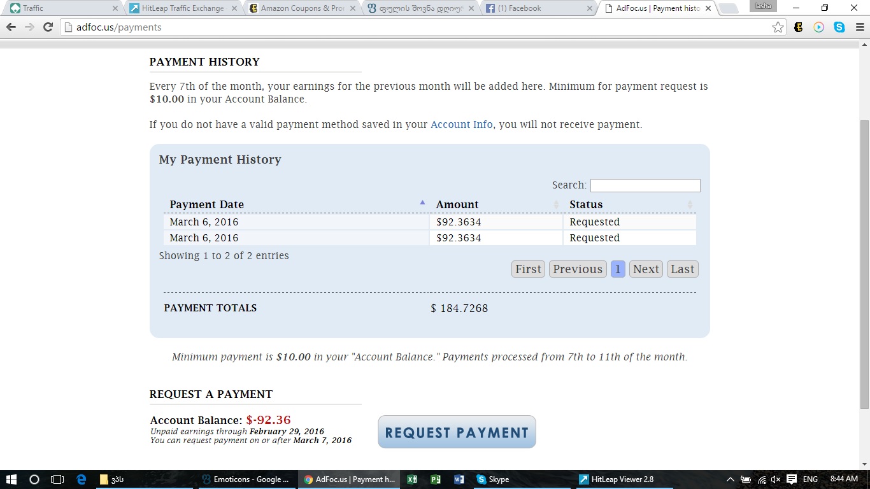Open the colorful play-button extension
Screen dimensions: 870x489
click(x=819, y=27)
